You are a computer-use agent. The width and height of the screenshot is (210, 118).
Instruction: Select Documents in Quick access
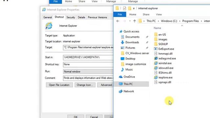[132, 37]
